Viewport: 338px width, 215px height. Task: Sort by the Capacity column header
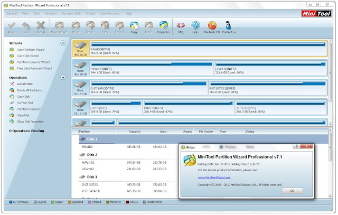(x=128, y=132)
